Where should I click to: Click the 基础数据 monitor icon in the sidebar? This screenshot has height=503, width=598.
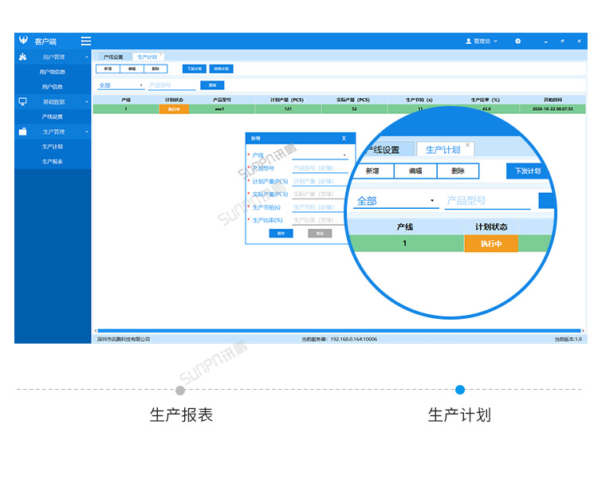(23, 102)
